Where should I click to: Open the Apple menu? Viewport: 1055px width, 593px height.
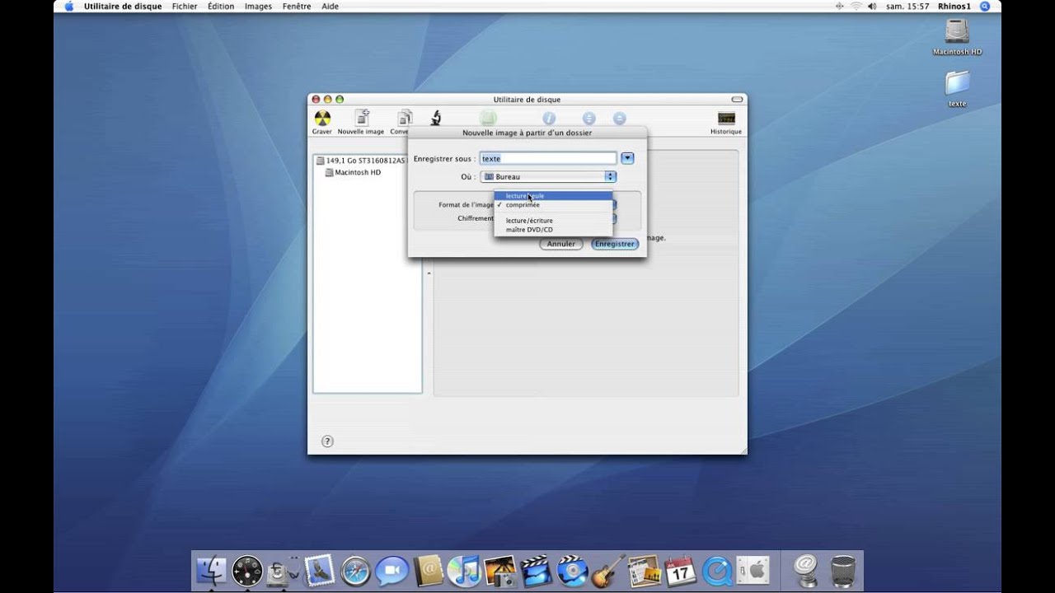pos(68,6)
